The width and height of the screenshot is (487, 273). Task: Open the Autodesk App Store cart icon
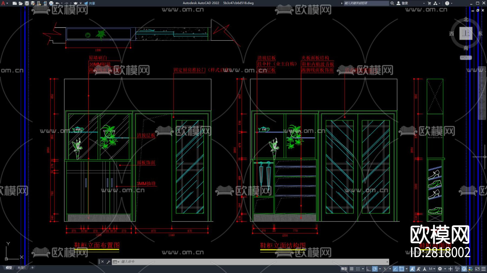click(429, 3)
